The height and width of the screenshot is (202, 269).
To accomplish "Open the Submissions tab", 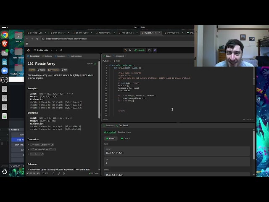I will [75, 56].
